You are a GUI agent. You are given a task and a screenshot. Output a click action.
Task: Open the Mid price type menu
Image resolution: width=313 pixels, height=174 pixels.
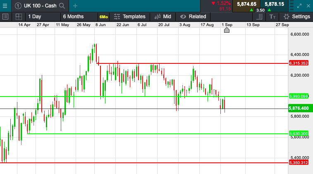tap(163, 17)
